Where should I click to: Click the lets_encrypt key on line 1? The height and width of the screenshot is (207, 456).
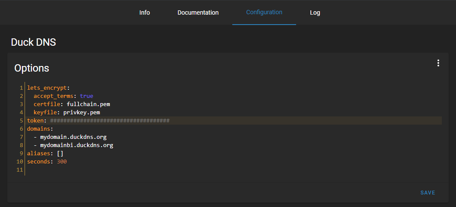[47, 88]
